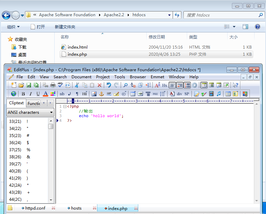The image size is (266, 214).
Task: Open the Document menu
Action: point(81,77)
